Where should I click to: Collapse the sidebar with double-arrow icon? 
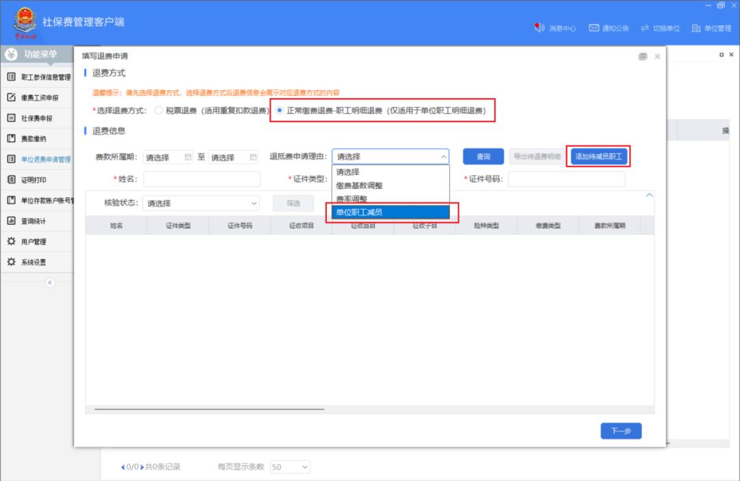(49, 283)
